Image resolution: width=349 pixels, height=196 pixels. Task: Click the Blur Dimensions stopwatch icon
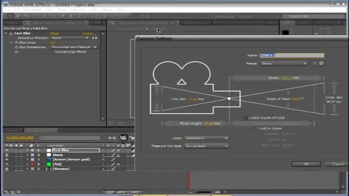[16, 47]
